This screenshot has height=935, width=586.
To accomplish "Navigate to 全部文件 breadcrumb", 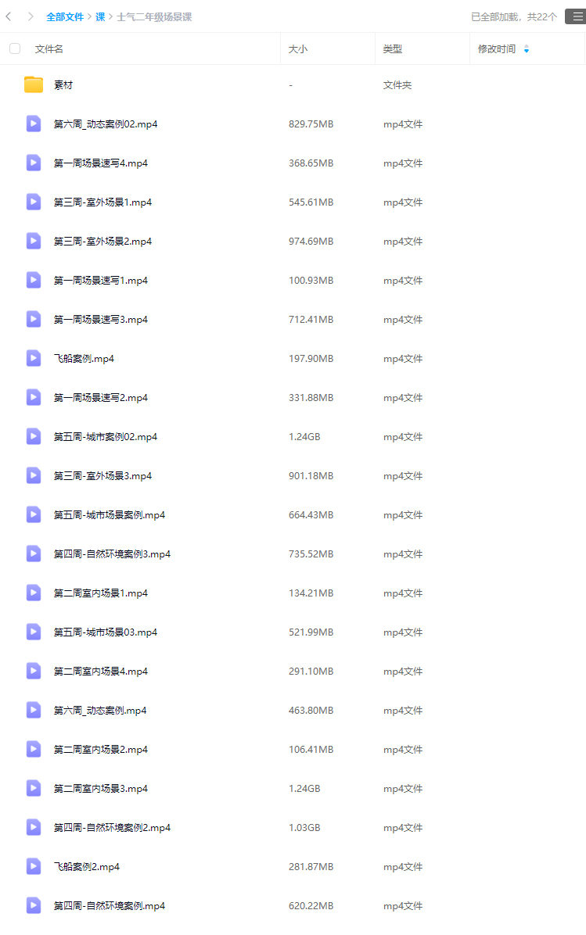I will [65, 16].
